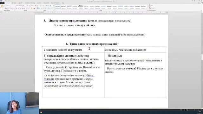Click the Numbering list icon
203x114 pixels.
click(x=41, y=6)
